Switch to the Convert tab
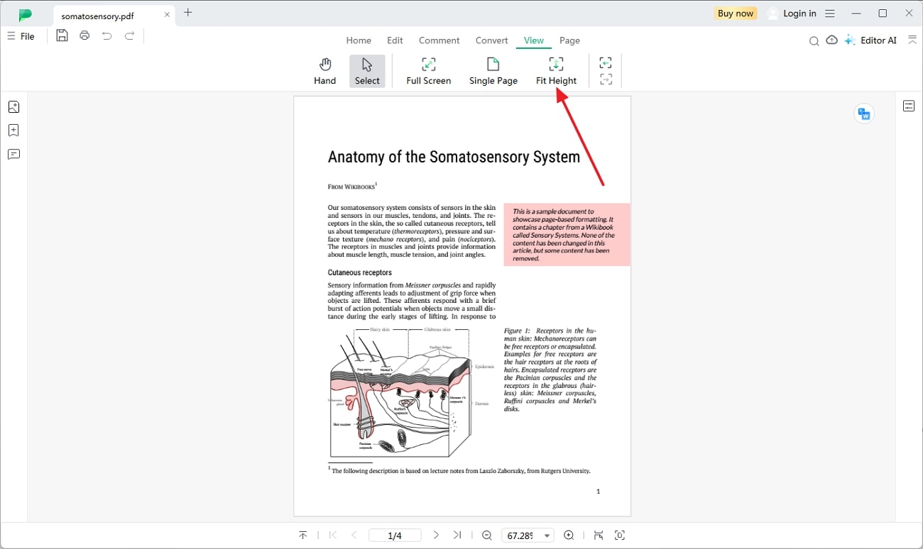923x549 pixels. 492,40
